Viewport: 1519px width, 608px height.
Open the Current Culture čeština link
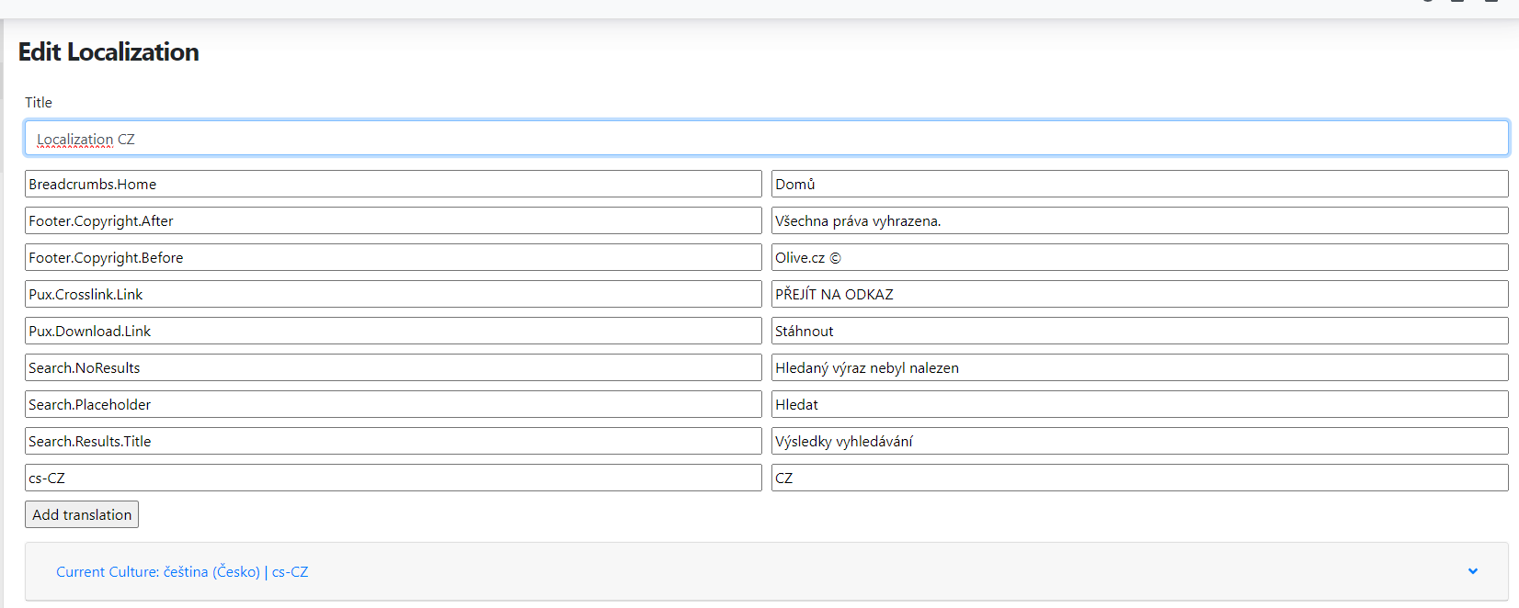182,571
